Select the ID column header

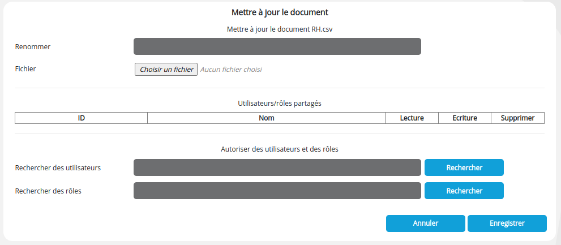point(81,118)
